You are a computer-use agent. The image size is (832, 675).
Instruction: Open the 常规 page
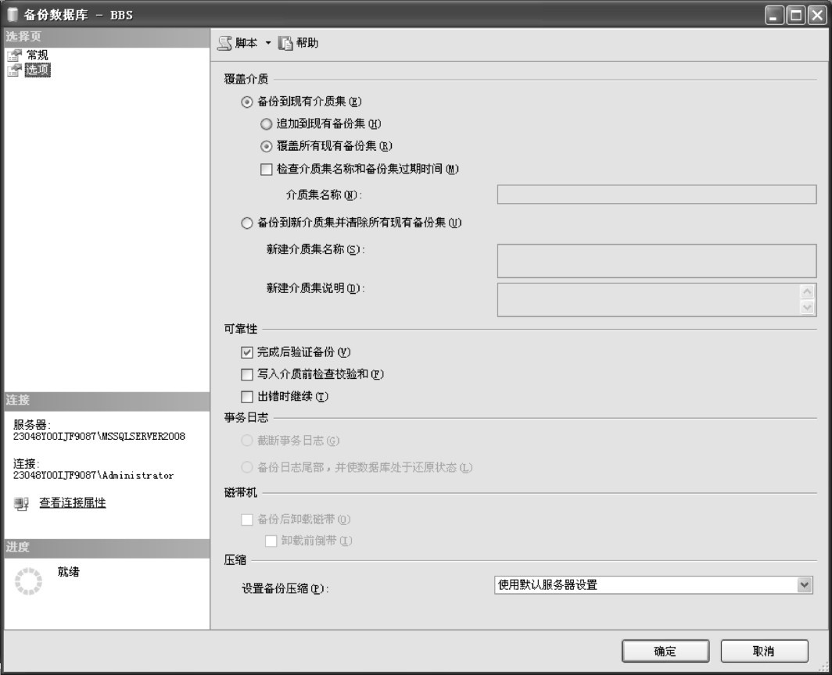point(38,55)
